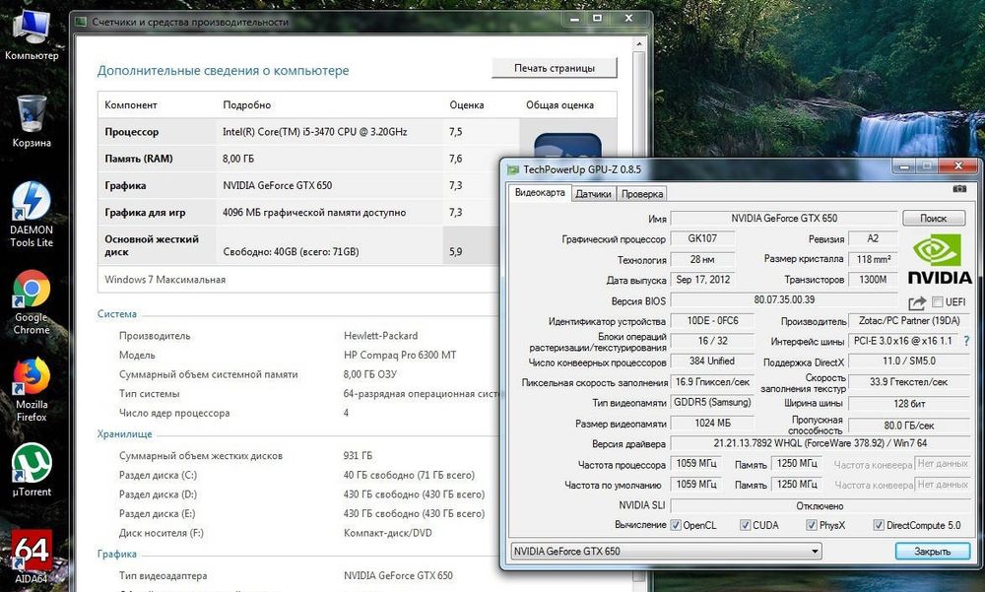The width and height of the screenshot is (985, 592).
Task: Click GPU-Z BIOS export share icon
Action: click(x=916, y=303)
